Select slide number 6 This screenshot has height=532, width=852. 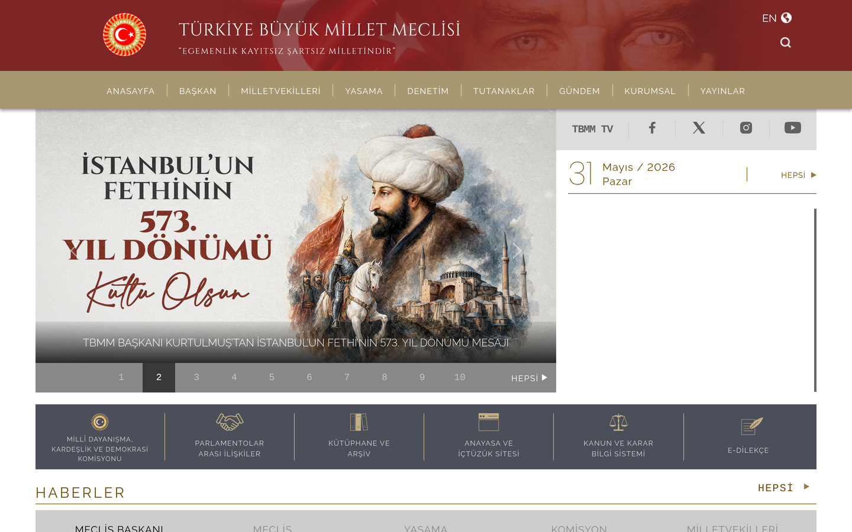[309, 378]
